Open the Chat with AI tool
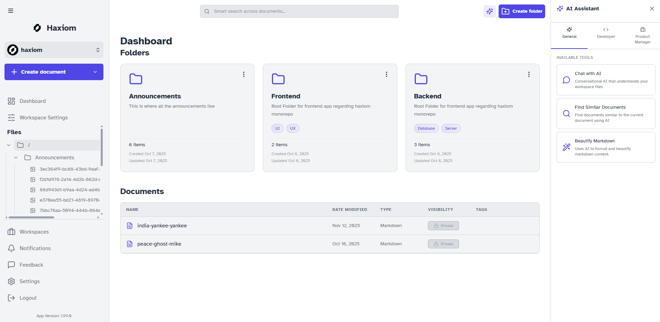 [x=606, y=79]
